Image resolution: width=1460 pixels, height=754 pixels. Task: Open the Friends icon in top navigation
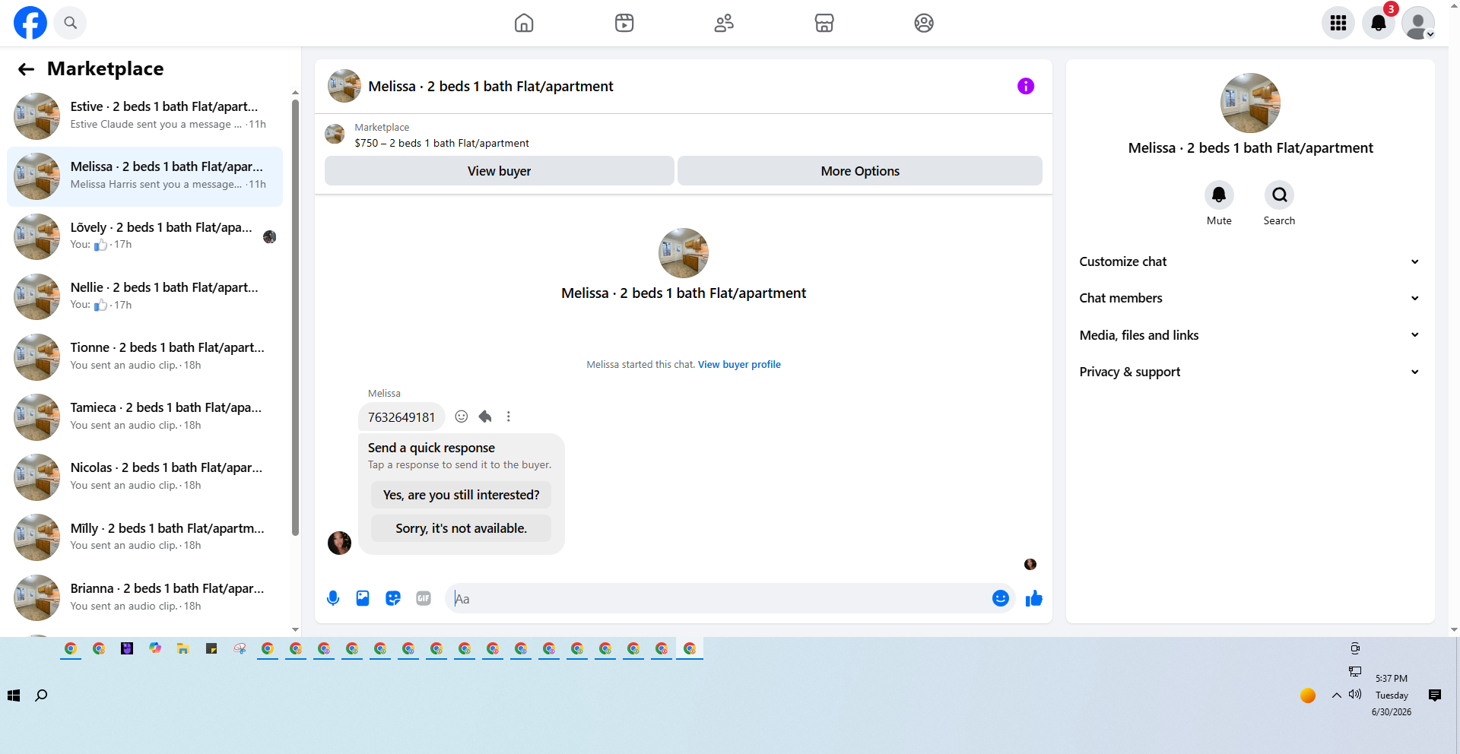[724, 23]
